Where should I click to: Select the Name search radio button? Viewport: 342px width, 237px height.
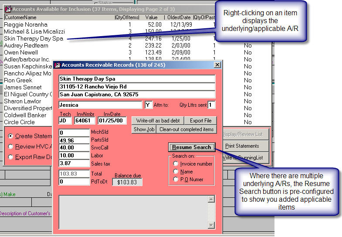176,172
